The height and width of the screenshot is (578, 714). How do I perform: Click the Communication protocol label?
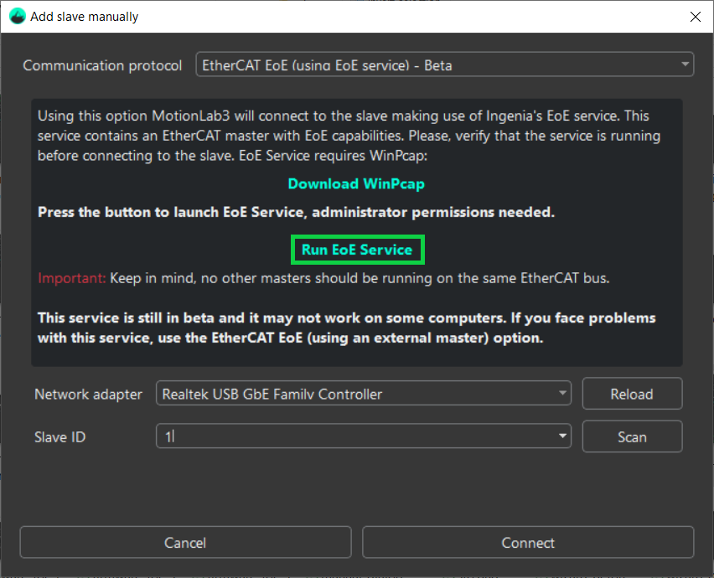click(102, 65)
